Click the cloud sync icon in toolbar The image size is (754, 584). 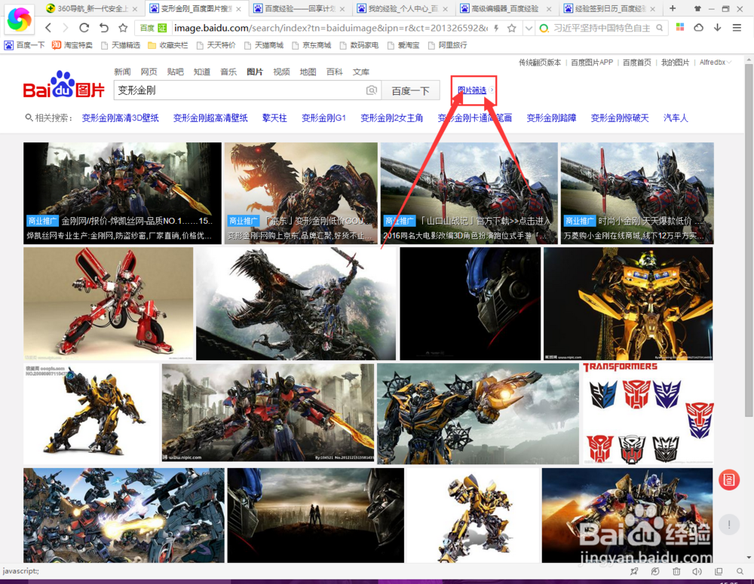click(x=699, y=27)
